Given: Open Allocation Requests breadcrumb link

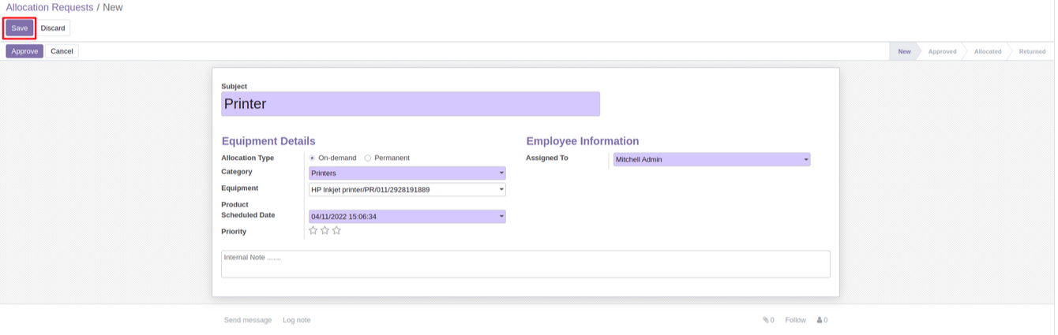Looking at the screenshot, I should click(x=50, y=8).
